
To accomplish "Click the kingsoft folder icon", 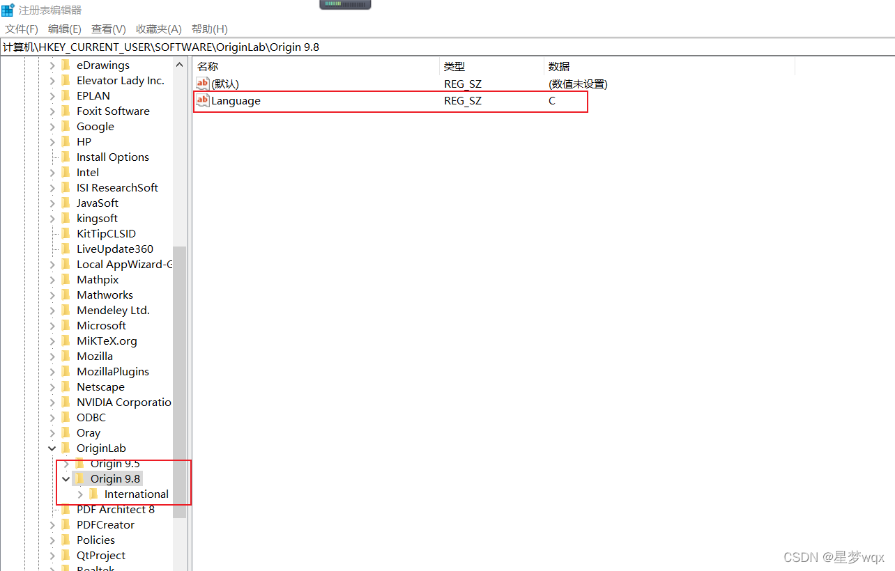I will point(66,219).
